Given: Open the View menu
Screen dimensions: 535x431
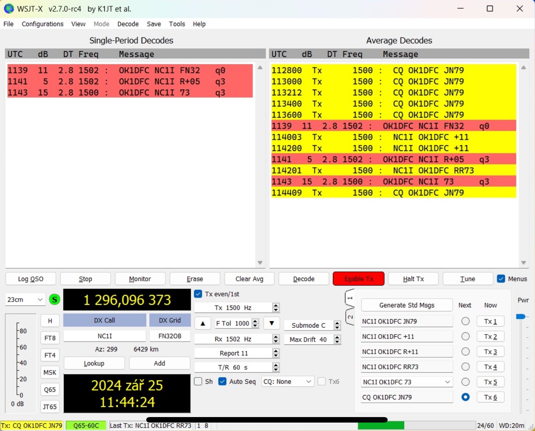Looking at the screenshot, I should pos(78,24).
